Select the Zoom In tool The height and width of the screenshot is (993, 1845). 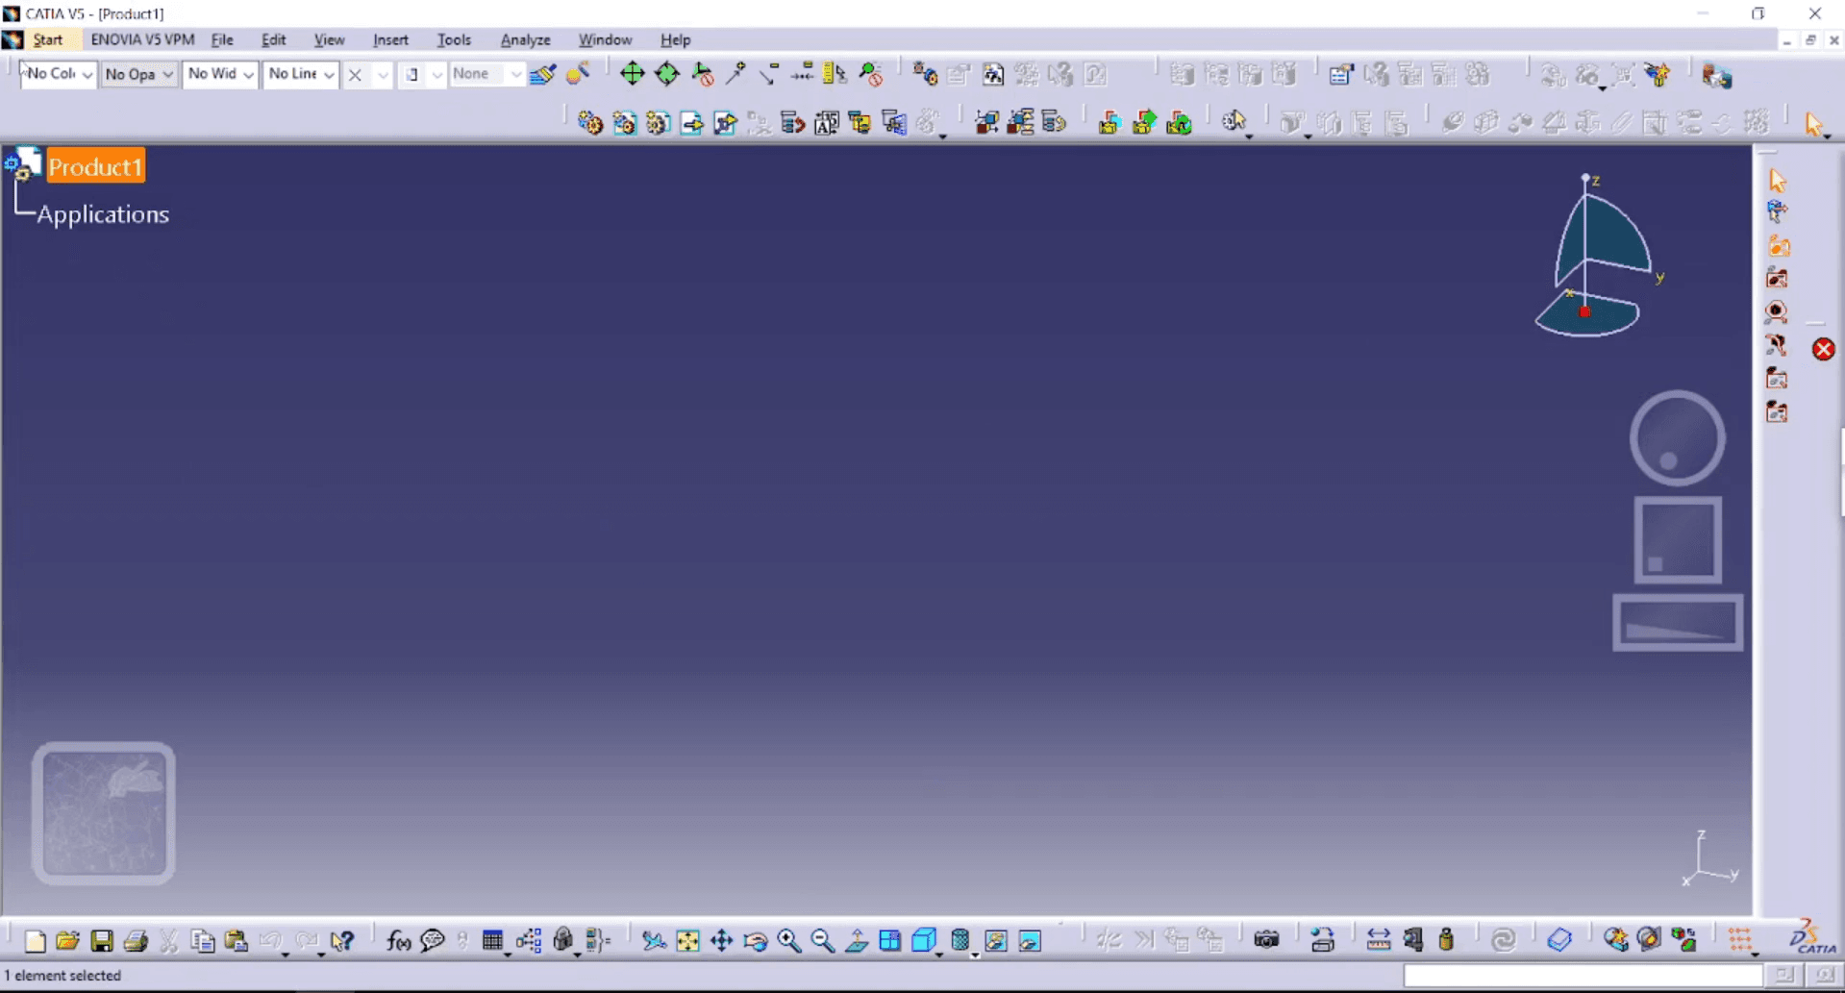coord(790,940)
